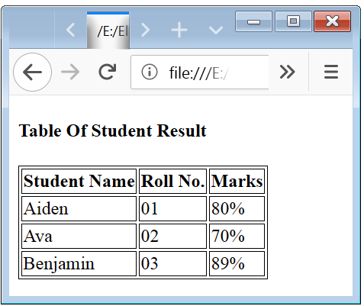Screen dimensions: 364x306
Task: Move tab strip left with arrow
Action: pos(70,30)
